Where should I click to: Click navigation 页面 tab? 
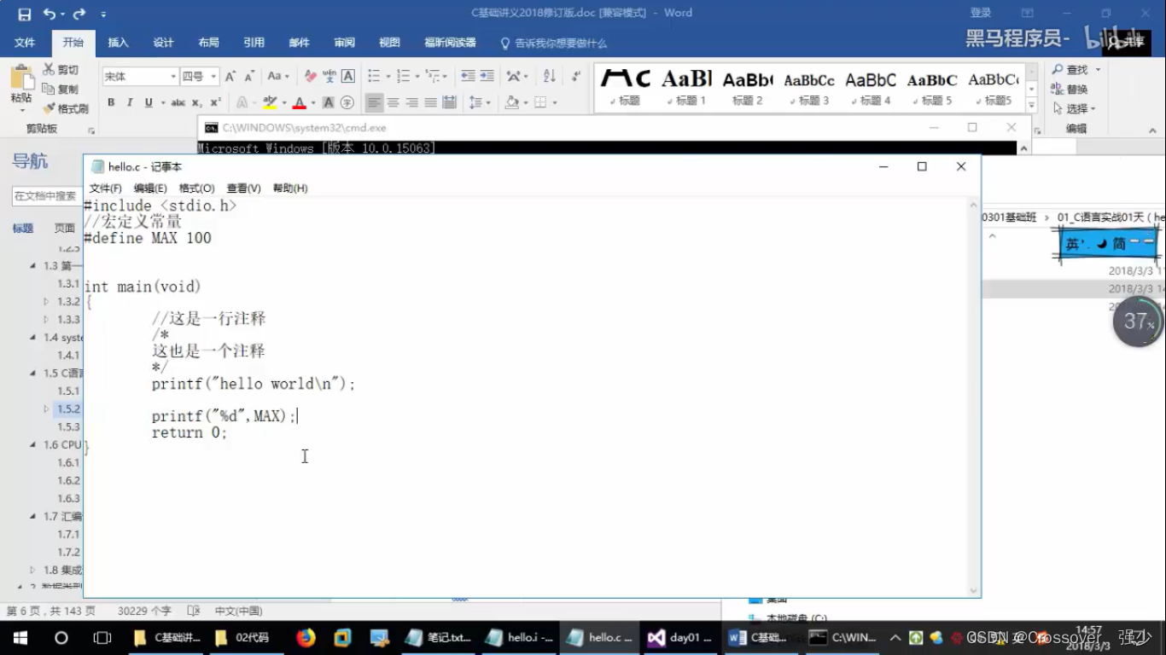coord(65,229)
